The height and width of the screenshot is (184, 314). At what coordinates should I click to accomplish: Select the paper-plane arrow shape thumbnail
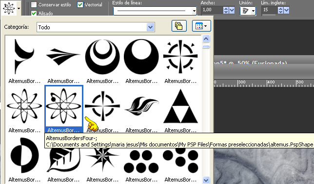[63, 57]
